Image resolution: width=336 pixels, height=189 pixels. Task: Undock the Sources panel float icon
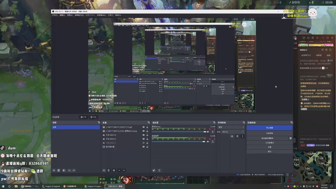149,123
